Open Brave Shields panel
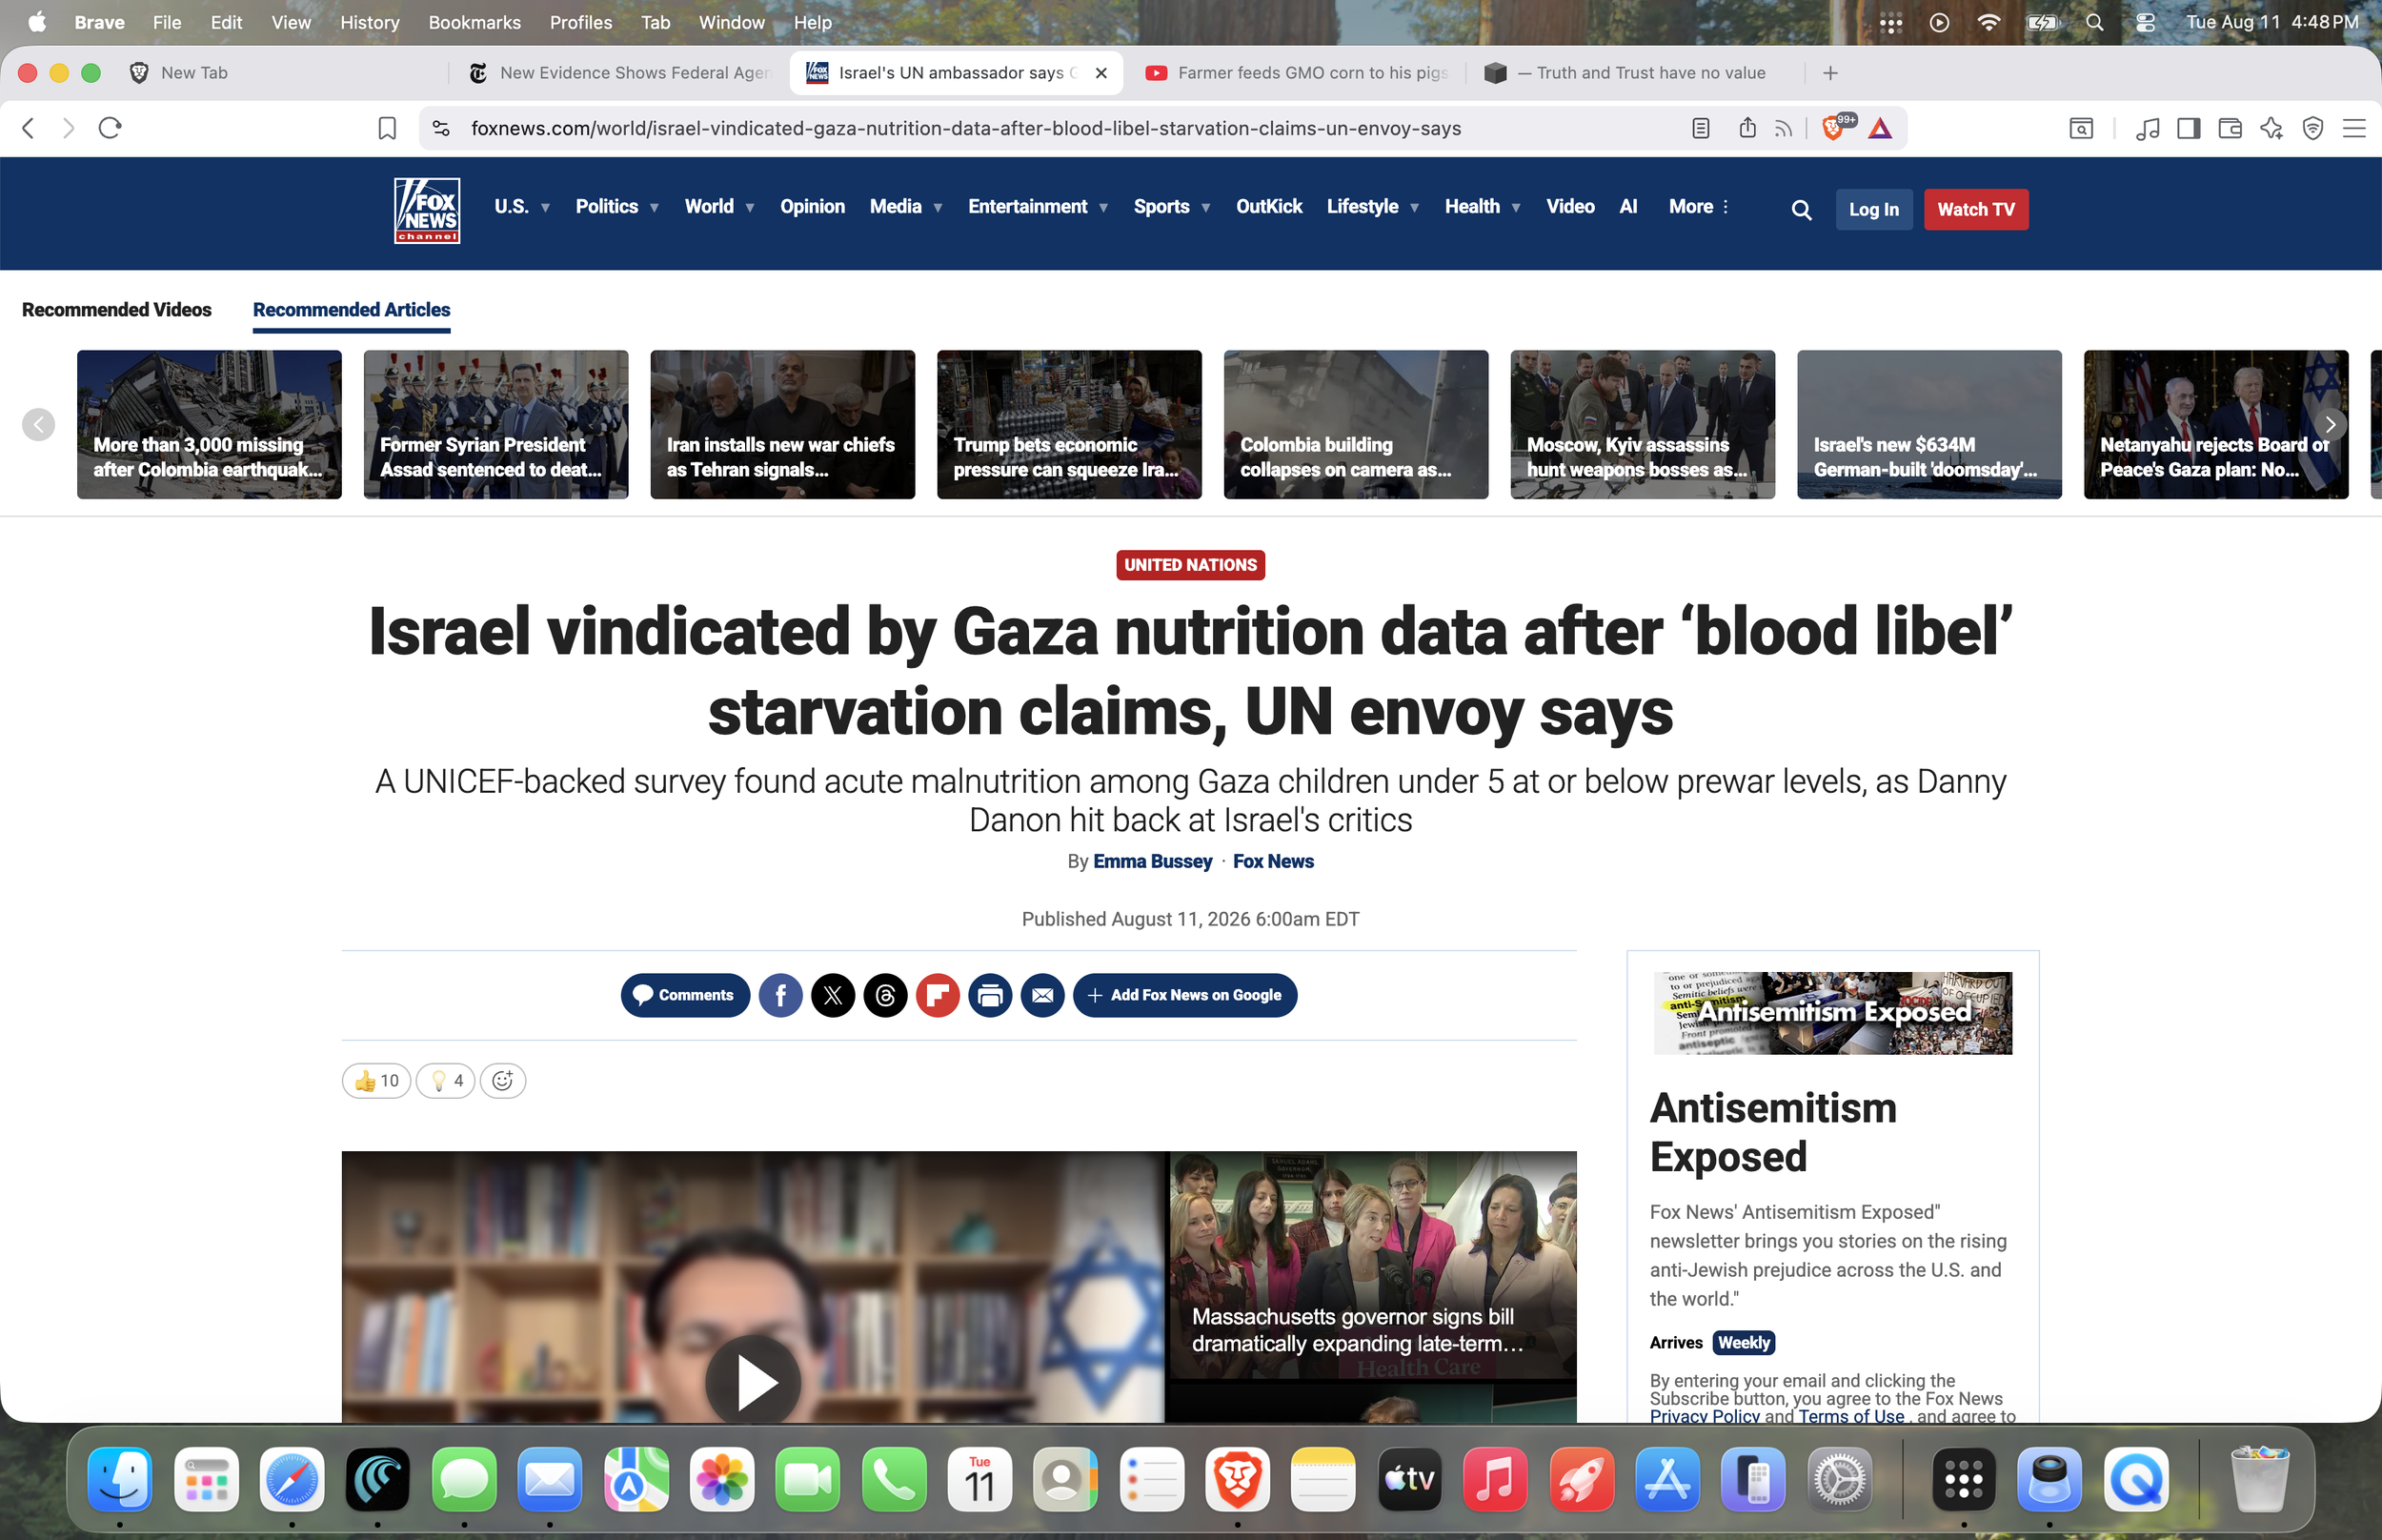 coord(1833,128)
